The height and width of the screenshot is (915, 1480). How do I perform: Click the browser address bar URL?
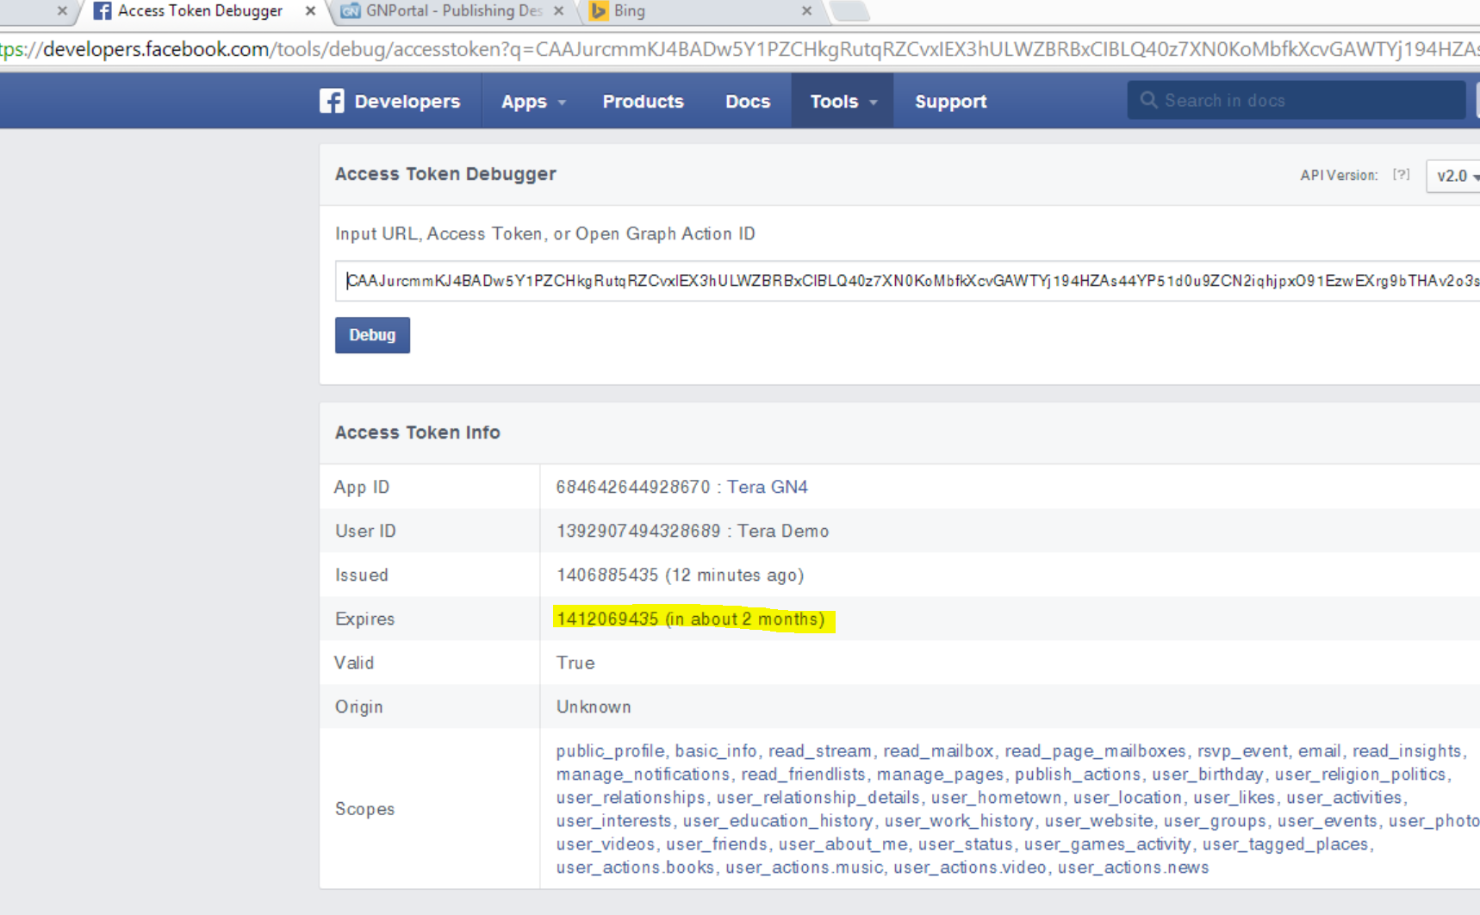[x=741, y=49]
